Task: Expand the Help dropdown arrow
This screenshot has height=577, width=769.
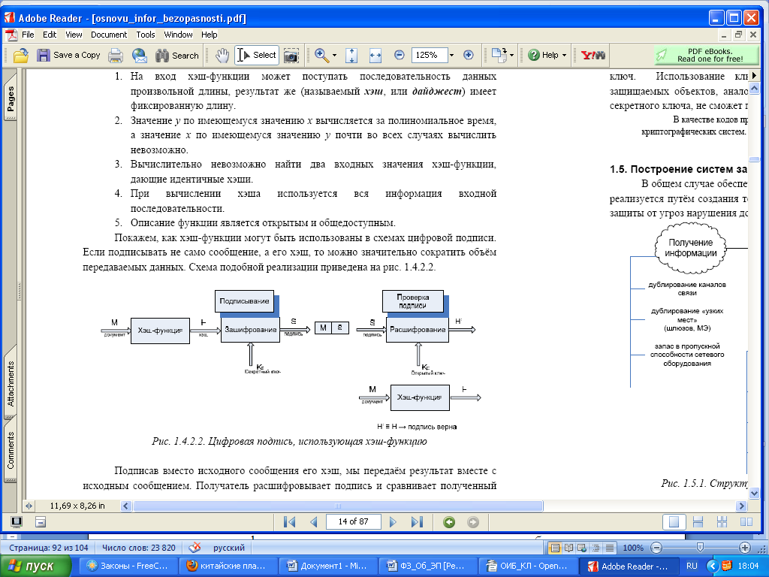Action: coord(564,56)
